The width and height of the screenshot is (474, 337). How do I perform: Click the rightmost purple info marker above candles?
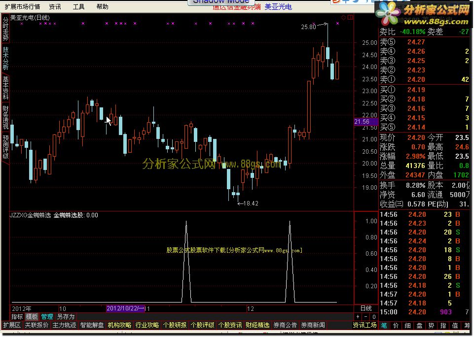(338, 23)
